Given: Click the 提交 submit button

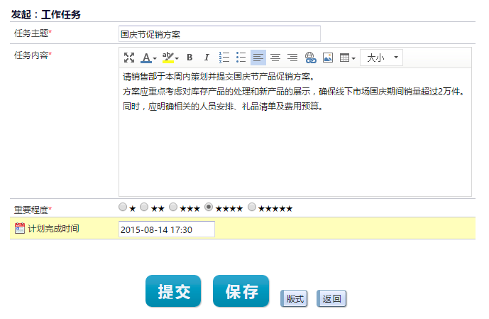Looking at the screenshot, I should point(173,291).
